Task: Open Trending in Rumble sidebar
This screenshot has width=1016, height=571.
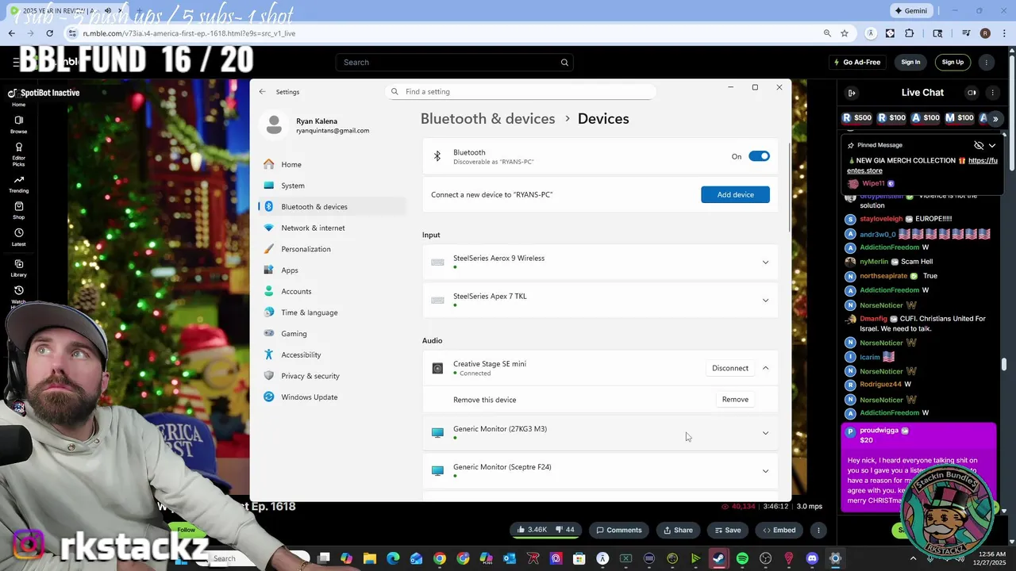Action: [18, 184]
